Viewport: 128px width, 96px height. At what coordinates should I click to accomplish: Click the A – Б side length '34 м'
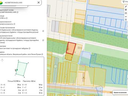coord(19,85)
